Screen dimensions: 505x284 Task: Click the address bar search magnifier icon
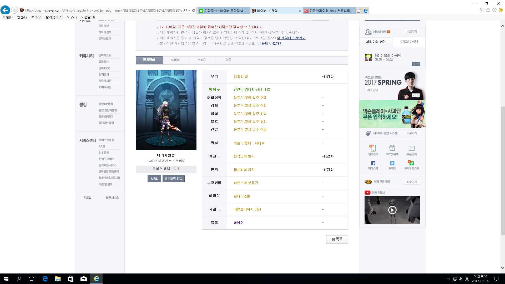click(185, 10)
